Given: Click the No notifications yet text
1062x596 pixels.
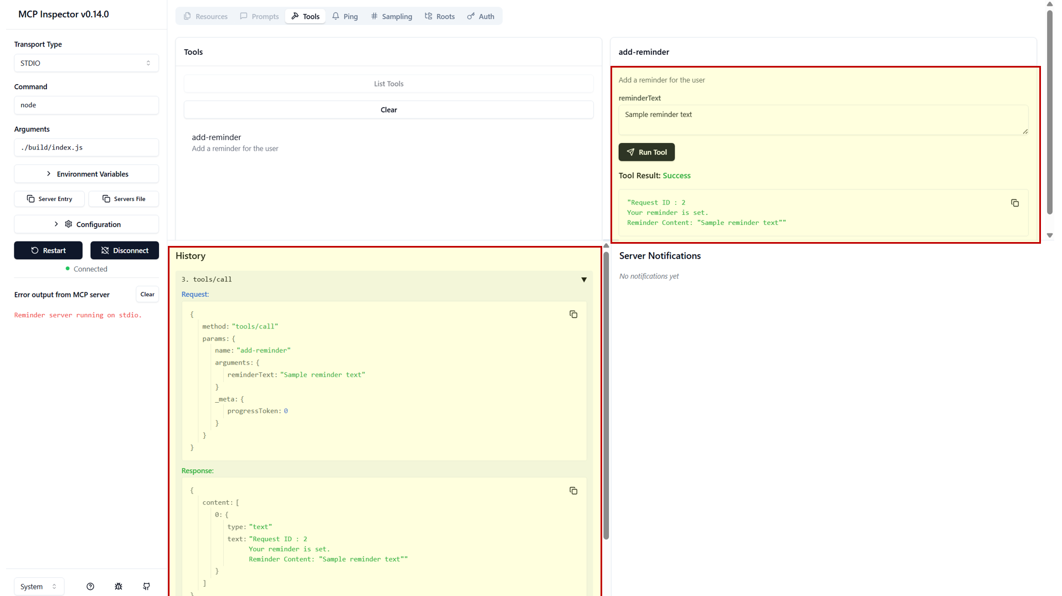Looking at the screenshot, I should coord(649,276).
